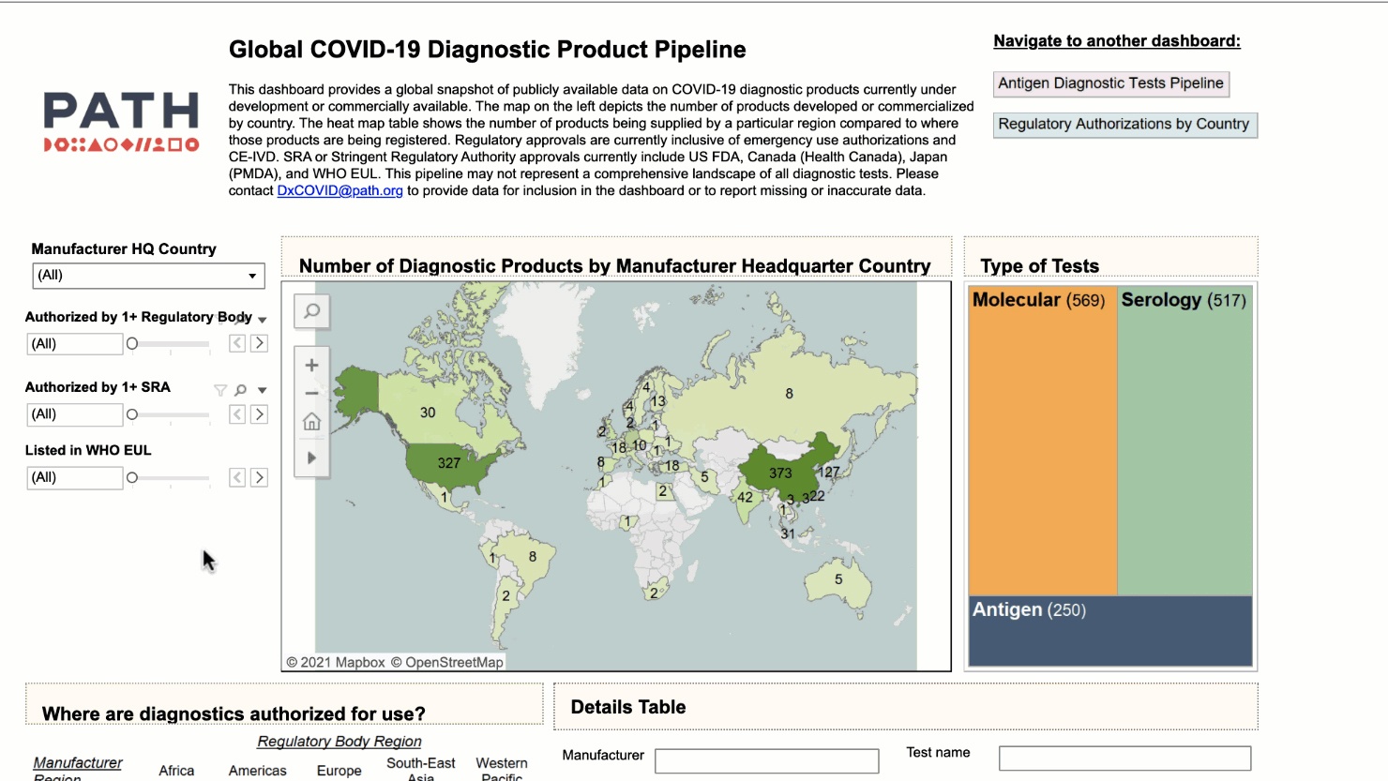Click the Authorized by 1+ SRA slider handle
Viewport: 1388px width, 781px height.
(132, 414)
